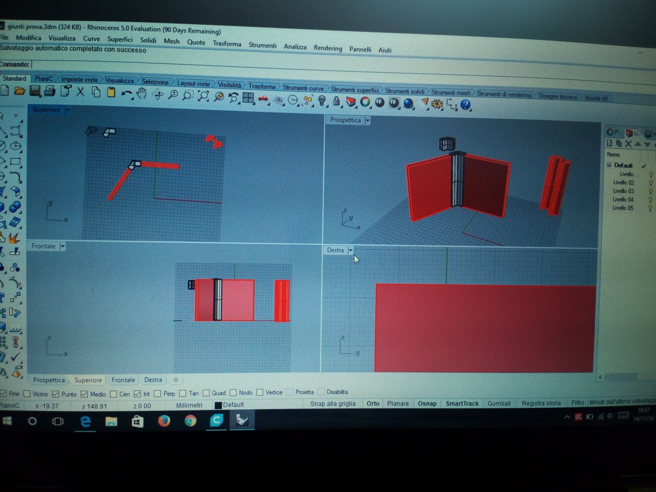Toggle the Punto osnap checkbox
The width and height of the screenshot is (656, 492).
click(55, 394)
